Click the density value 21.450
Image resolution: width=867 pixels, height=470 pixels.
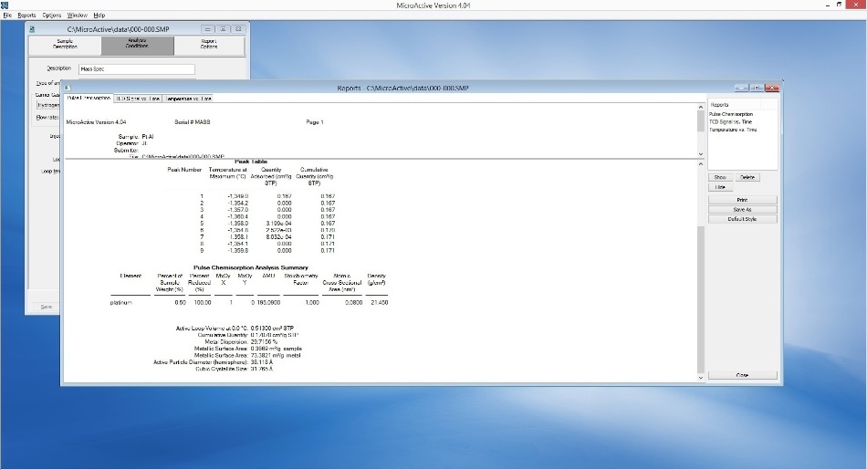tap(380, 302)
